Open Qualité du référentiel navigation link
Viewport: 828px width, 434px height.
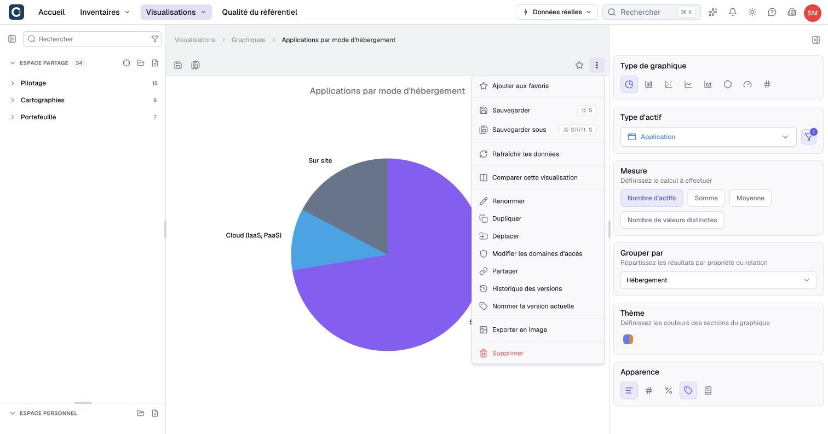coord(260,12)
